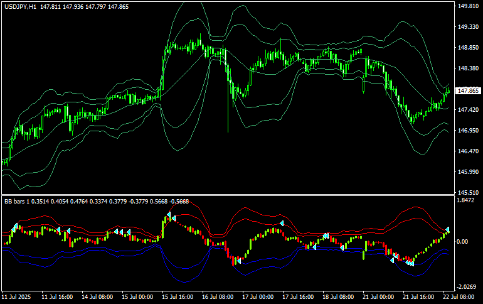Click the 17 Jul 00:00 time label
Image resolution: width=483 pixels, height=304 pixels.
[258, 297]
